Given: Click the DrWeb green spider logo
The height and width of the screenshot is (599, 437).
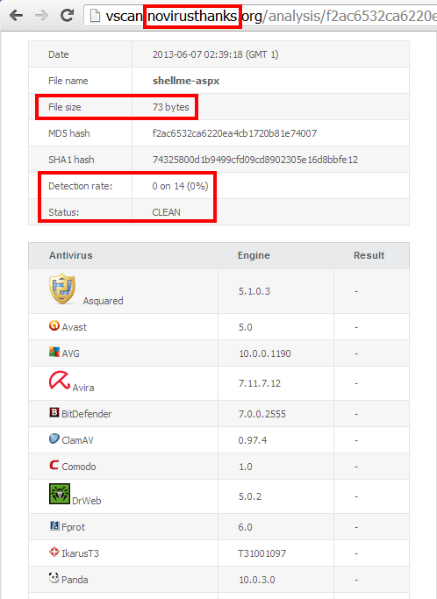Looking at the screenshot, I should (x=60, y=494).
